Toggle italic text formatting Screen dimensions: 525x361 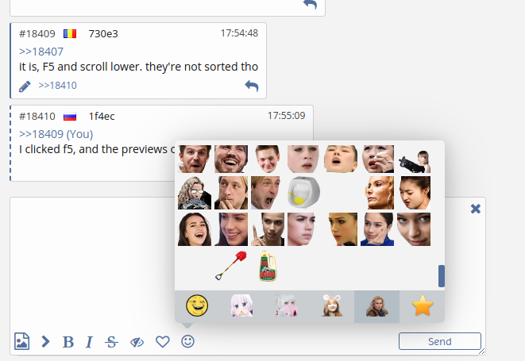[89, 342]
